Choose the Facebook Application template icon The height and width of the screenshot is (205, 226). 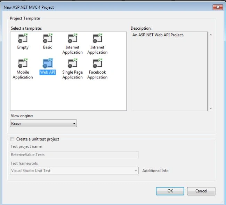pos(98,63)
